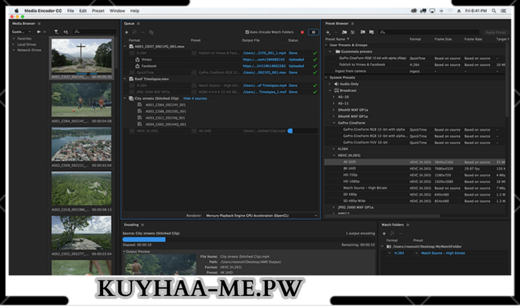Open the Watch Folders panel menu
This screenshot has height=306, width=520.
coord(408,225)
